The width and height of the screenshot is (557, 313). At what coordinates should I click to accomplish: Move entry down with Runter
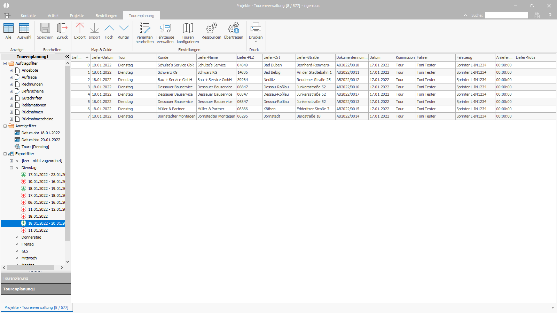tap(124, 31)
